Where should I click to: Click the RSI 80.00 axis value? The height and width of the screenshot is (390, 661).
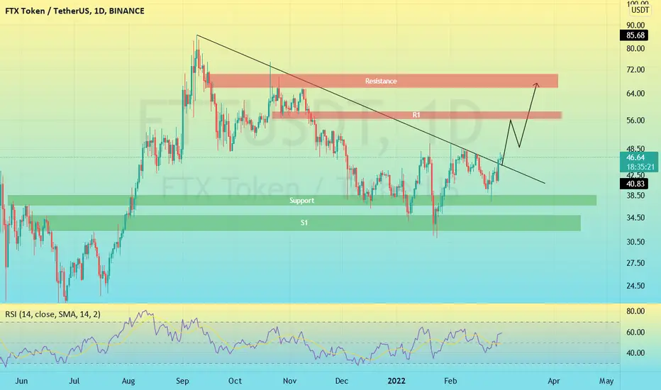pos(635,311)
